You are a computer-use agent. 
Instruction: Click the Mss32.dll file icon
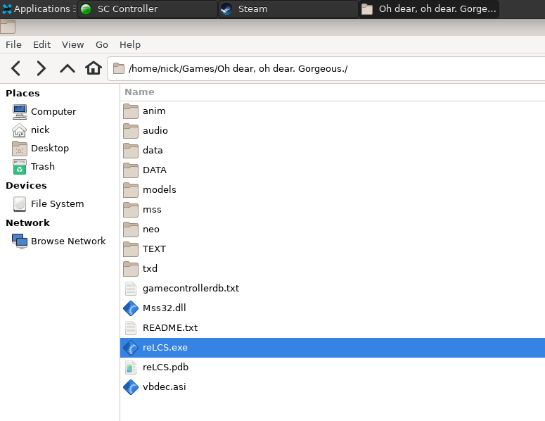coord(130,308)
